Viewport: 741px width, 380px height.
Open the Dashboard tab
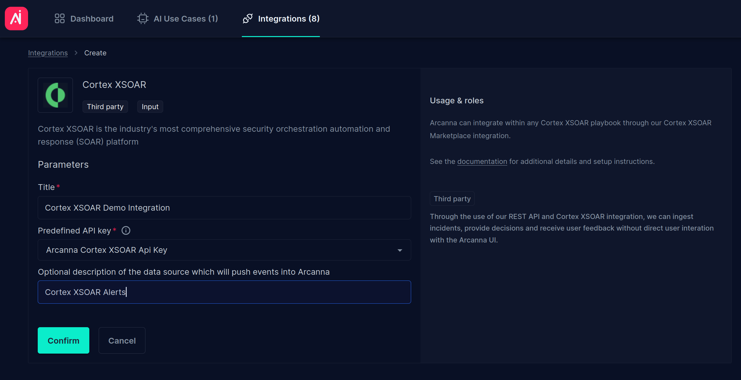coord(84,19)
